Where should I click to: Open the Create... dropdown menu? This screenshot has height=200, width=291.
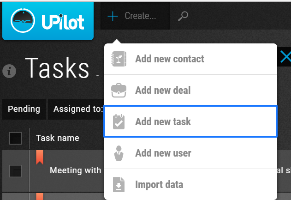[x=135, y=16]
